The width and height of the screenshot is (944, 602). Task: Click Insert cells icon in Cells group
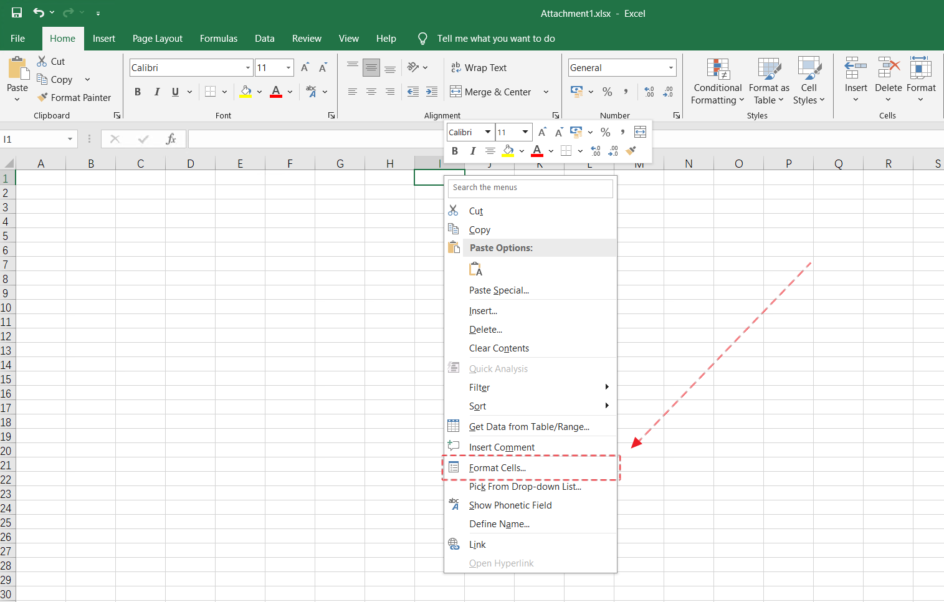point(856,68)
